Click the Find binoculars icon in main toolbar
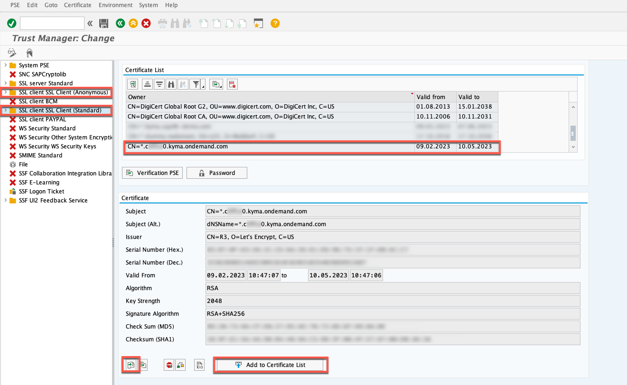Screen dimensions: 627x385 coord(175,23)
